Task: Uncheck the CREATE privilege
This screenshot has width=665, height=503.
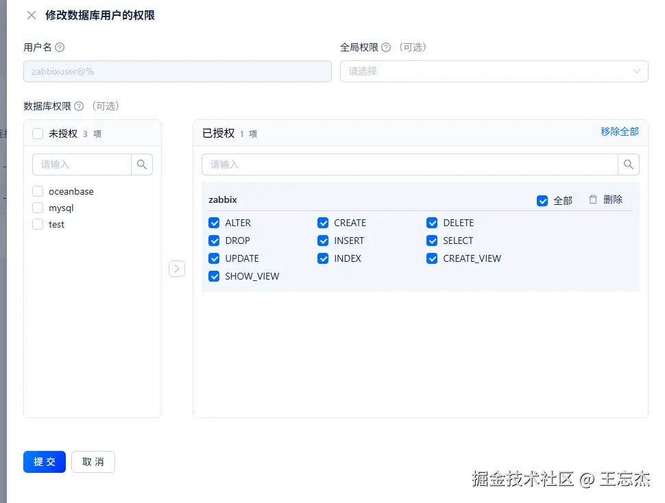Action: pyautogui.click(x=323, y=223)
